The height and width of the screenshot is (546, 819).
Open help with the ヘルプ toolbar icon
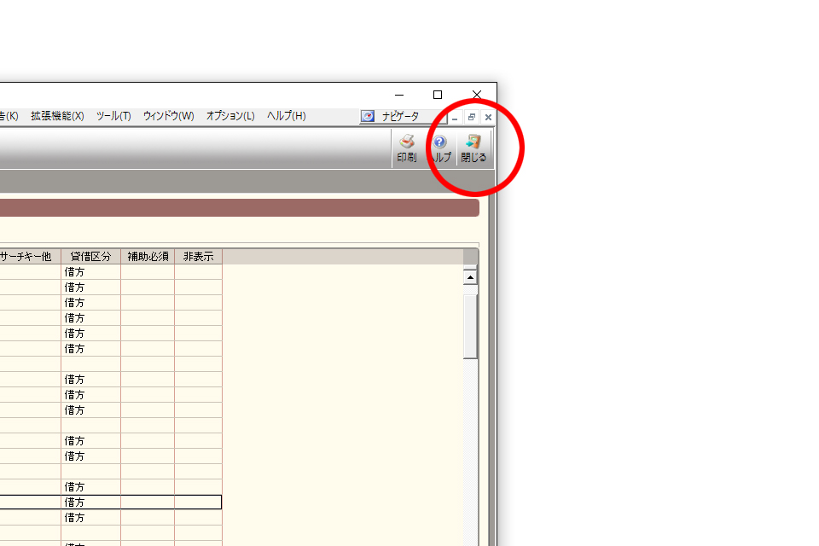440,148
